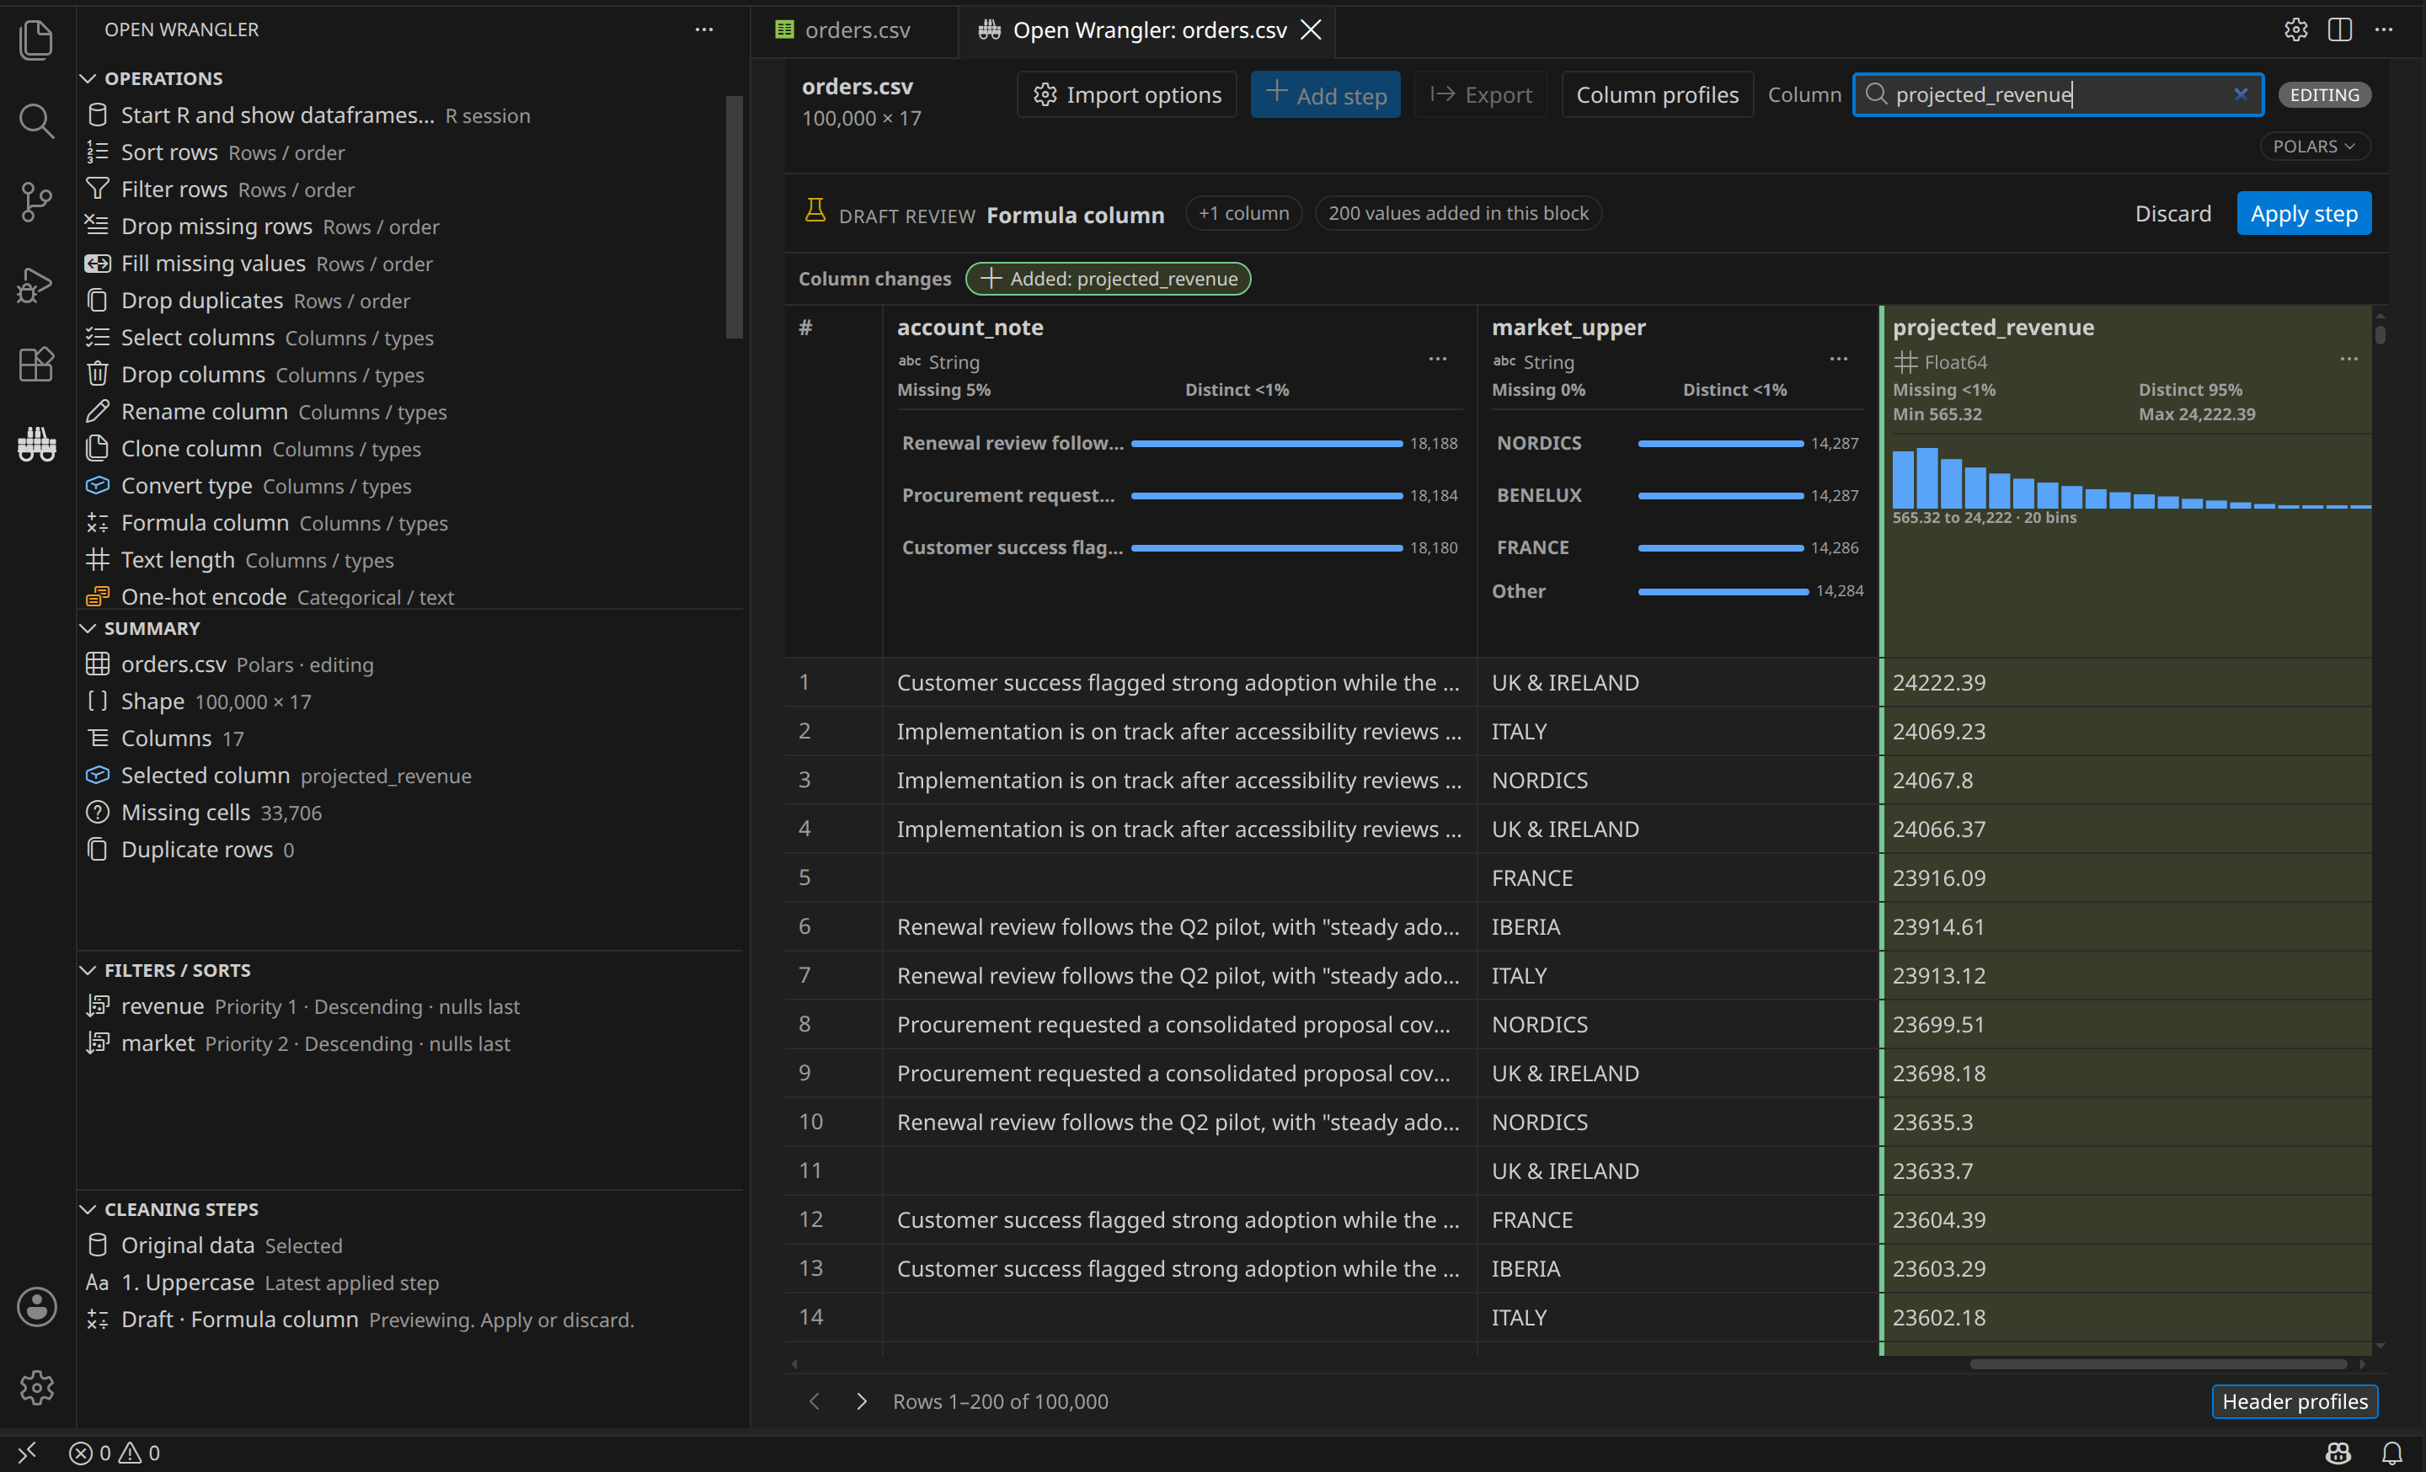The image size is (2426, 1472).
Task: Apply the draft Formula column step
Action: point(2303,214)
